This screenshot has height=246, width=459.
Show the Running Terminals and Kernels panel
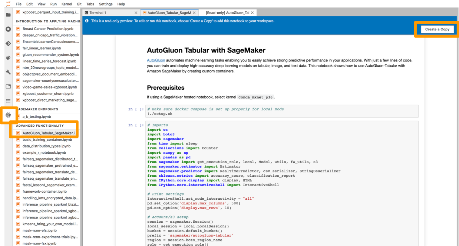point(8,29)
